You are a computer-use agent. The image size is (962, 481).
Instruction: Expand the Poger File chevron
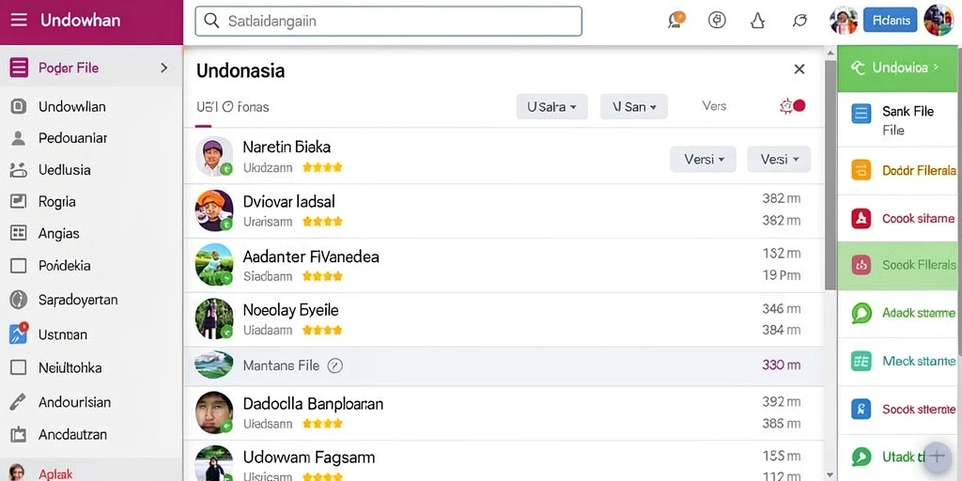[163, 68]
